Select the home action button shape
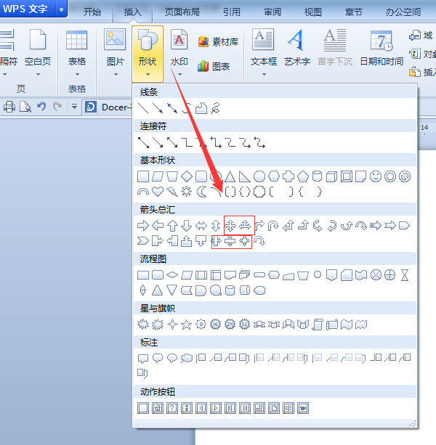 158,408
